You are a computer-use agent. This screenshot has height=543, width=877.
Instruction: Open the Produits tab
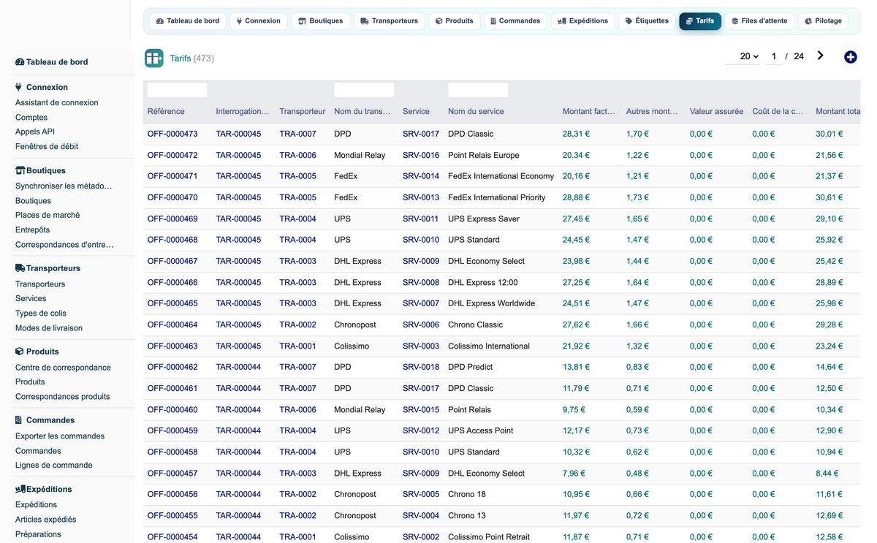[x=454, y=21]
